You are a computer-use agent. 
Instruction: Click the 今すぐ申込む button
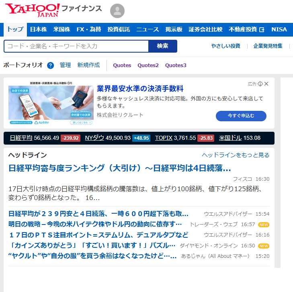pos(241,116)
